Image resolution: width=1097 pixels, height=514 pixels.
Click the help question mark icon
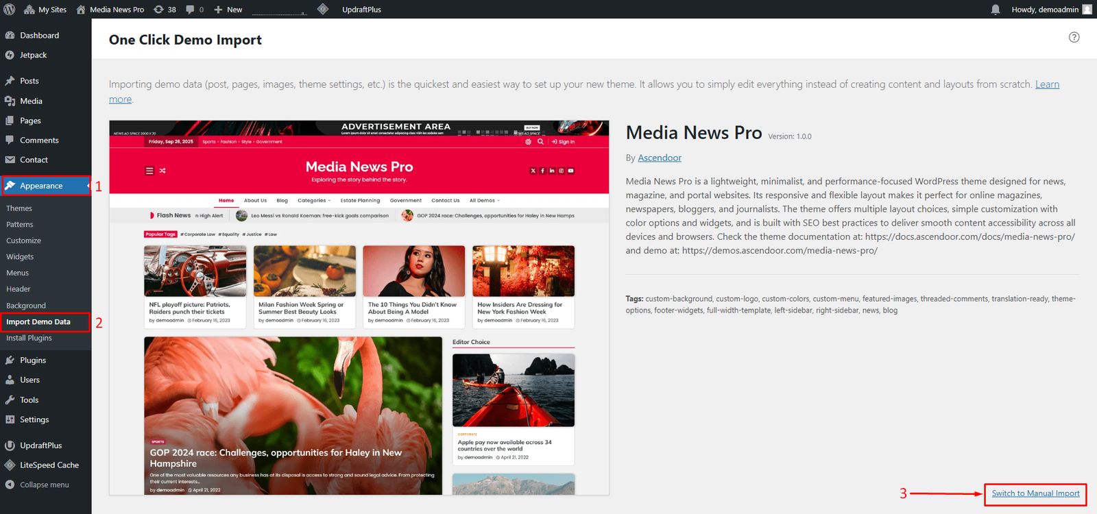pos(1074,38)
